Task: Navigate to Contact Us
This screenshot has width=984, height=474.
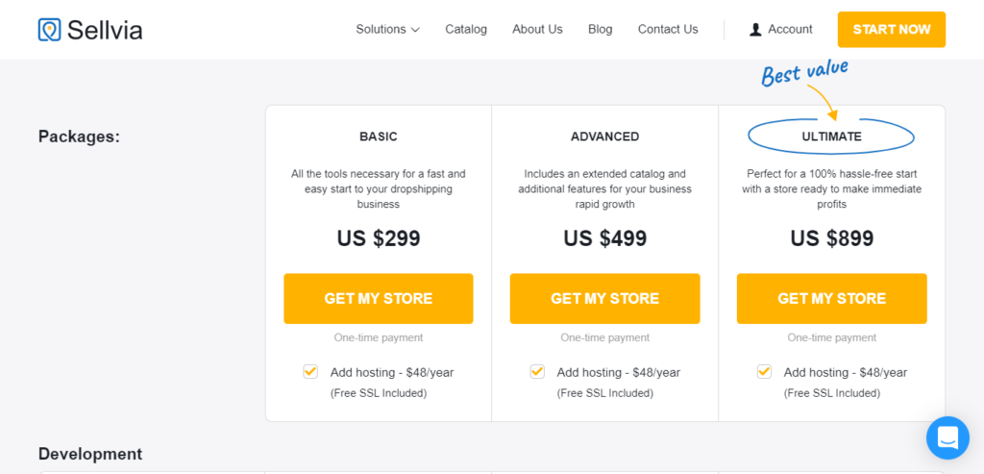Action: 668,30
